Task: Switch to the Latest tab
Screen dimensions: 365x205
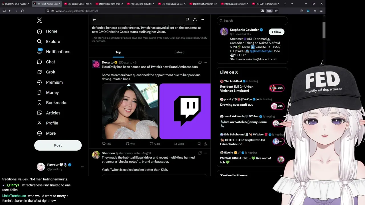Action: click(179, 52)
